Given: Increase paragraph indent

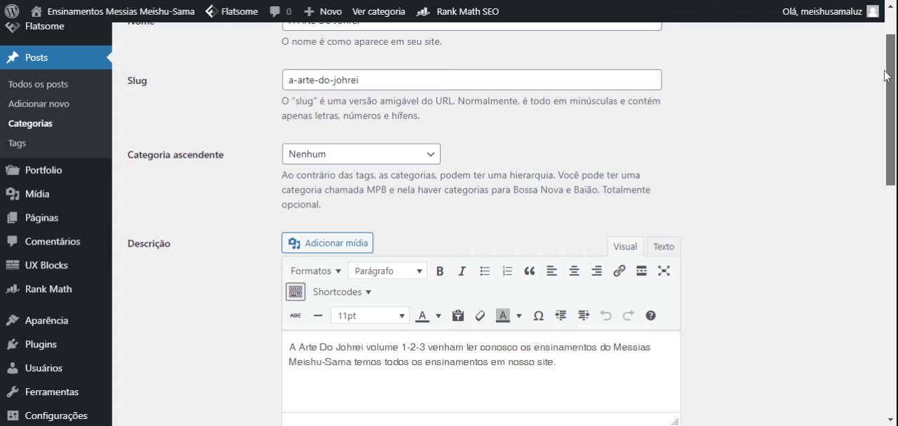Looking at the screenshot, I should point(584,316).
